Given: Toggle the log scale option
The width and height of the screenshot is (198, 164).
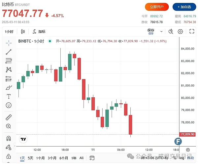Looking at the screenshot, I should 181,158.
